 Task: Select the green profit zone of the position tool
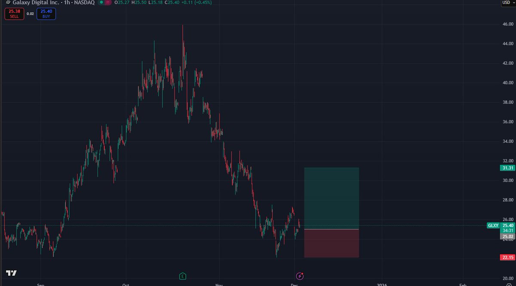coord(331,198)
